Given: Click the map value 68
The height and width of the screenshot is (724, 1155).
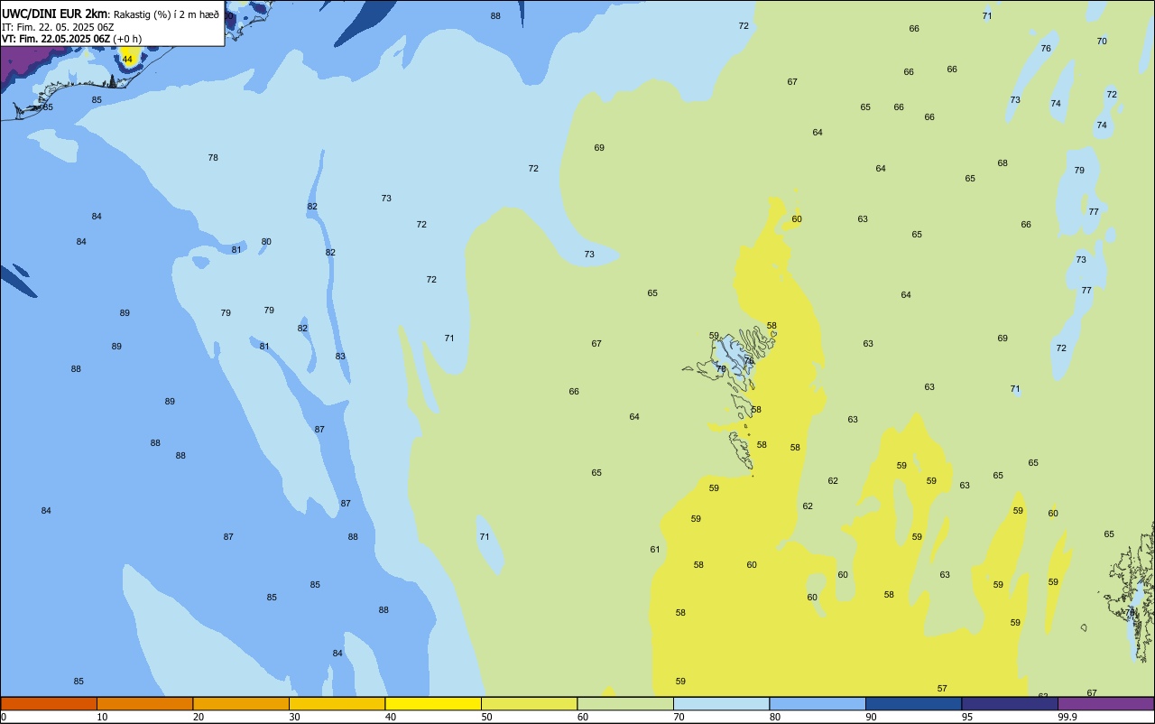Looking at the screenshot, I should point(1003,162).
